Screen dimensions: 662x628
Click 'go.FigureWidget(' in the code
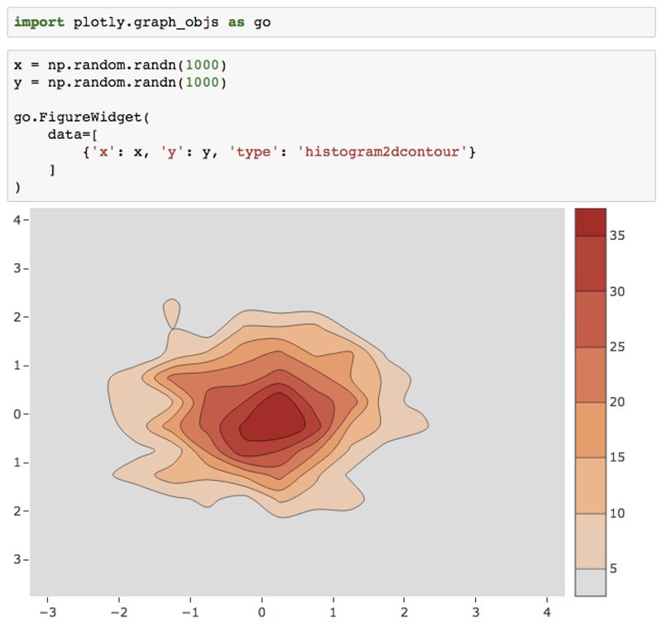pos(81,117)
